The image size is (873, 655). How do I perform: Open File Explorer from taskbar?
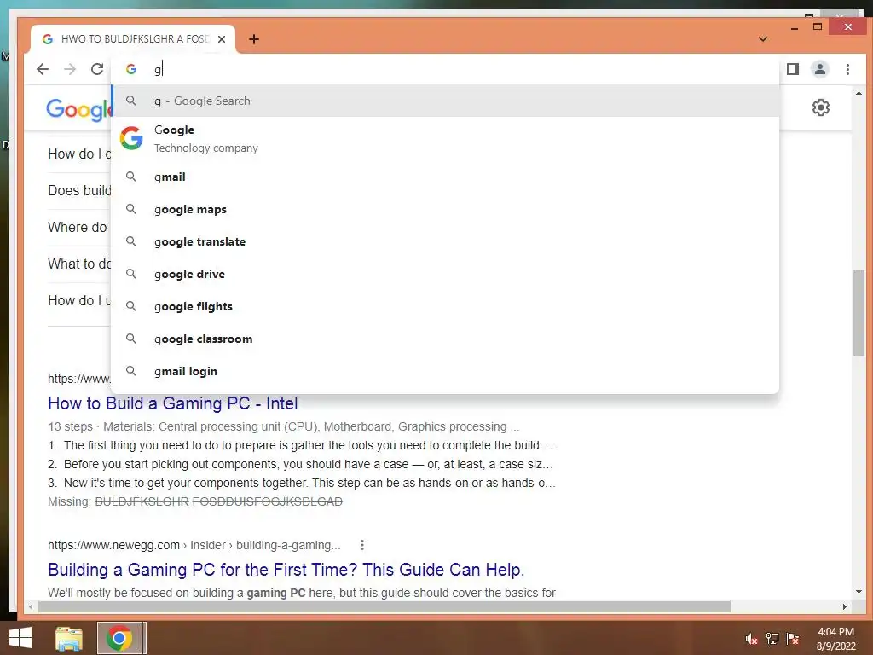(x=69, y=638)
